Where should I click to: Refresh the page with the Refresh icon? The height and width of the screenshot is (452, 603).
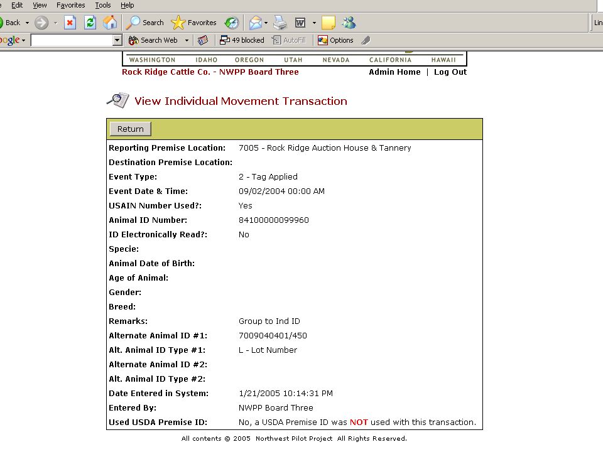(x=90, y=23)
